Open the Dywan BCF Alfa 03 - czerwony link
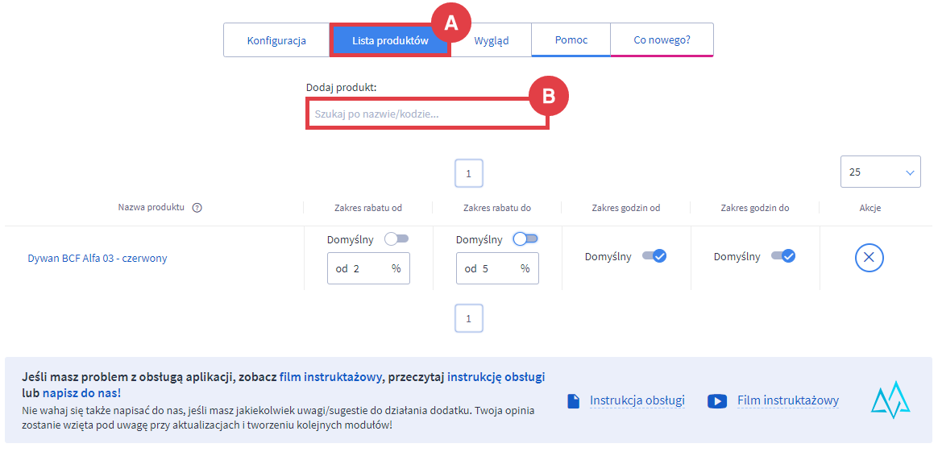The height and width of the screenshot is (456, 938). [x=98, y=259]
